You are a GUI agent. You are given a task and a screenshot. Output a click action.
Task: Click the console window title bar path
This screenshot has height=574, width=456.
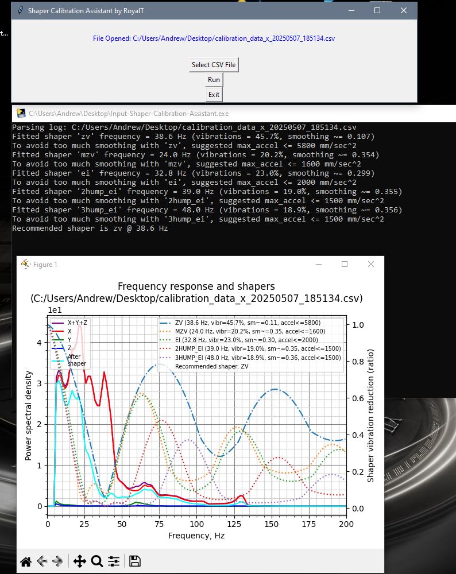pos(129,114)
